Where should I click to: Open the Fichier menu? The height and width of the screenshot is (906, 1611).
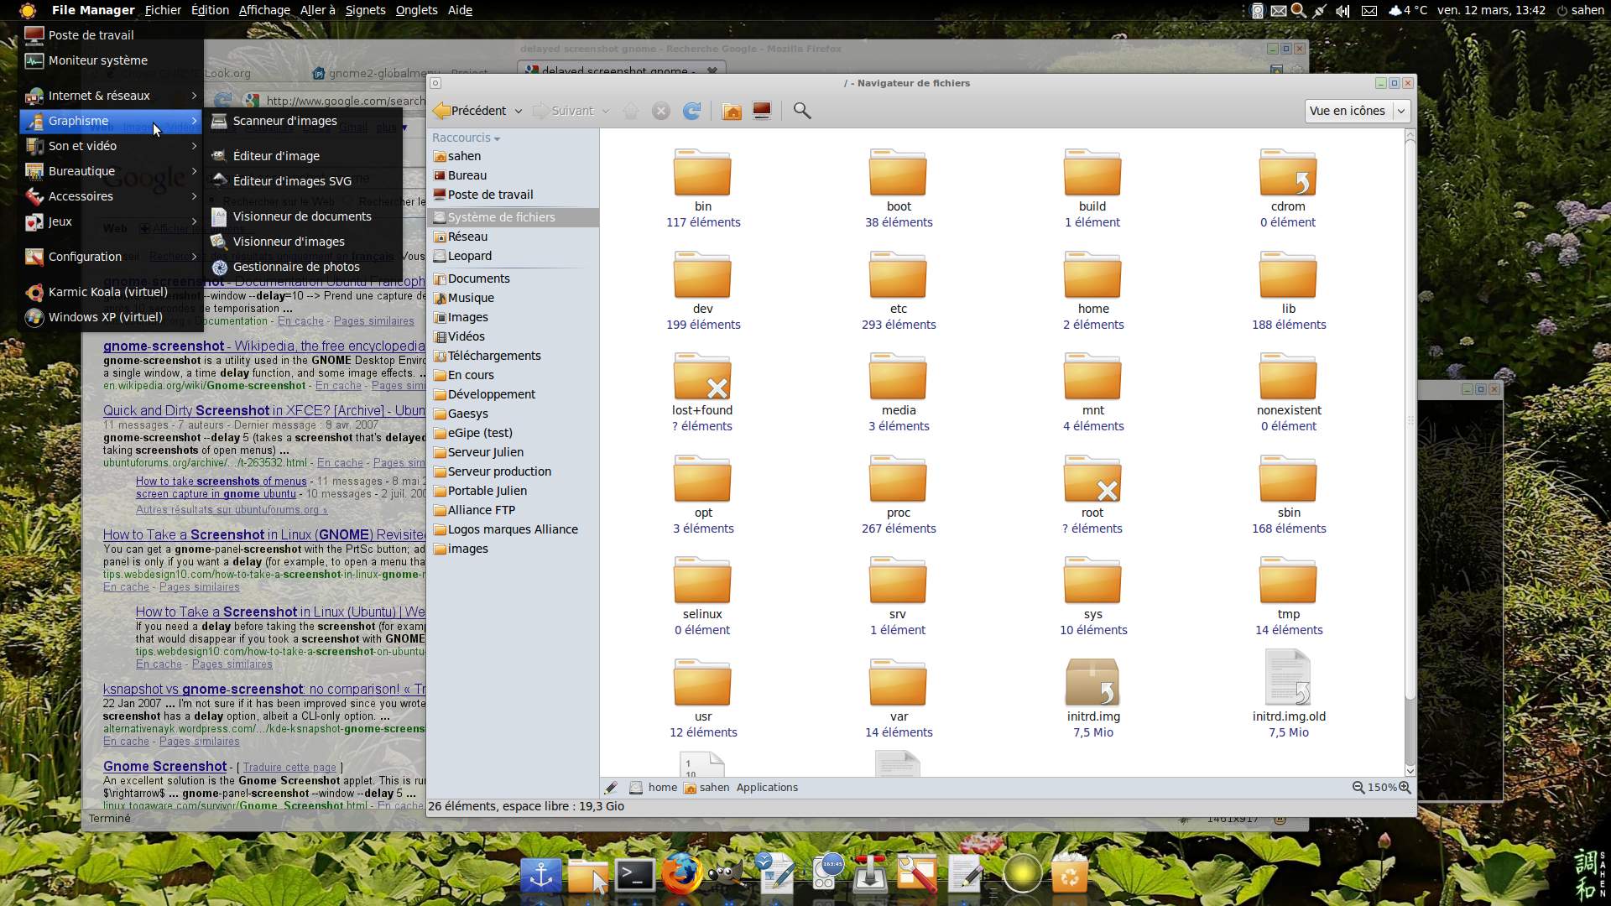(x=163, y=10)
